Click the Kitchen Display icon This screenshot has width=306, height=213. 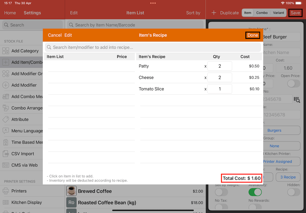[x=6, y=202]
